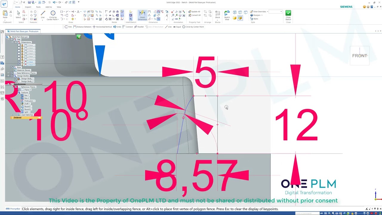Image resolution: width=382 pixels, height=215 pixels.
Task: Uncheck the Linear 8 dimension checkbox
Action: (19, 64)
